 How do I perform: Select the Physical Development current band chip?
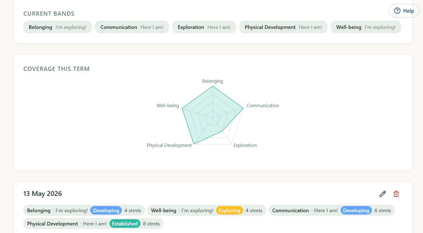tap(283, 27)
